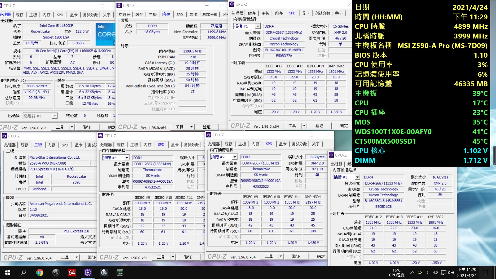Click 验证 button in memory window
The width and height of the screenshot is (496, 279).
tap(207, 127)
